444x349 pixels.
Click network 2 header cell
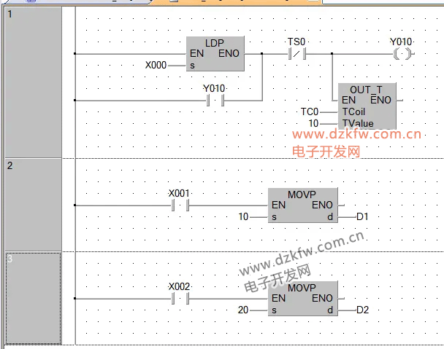coord(33,204)
